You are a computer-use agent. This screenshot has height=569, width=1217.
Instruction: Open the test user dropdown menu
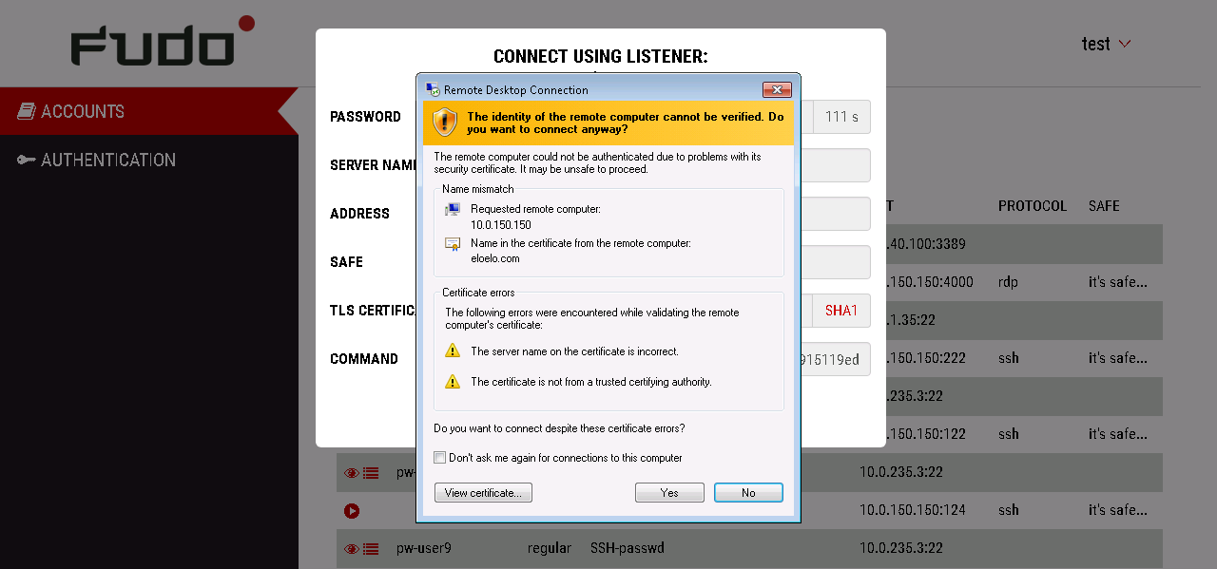pos(1107,44)
